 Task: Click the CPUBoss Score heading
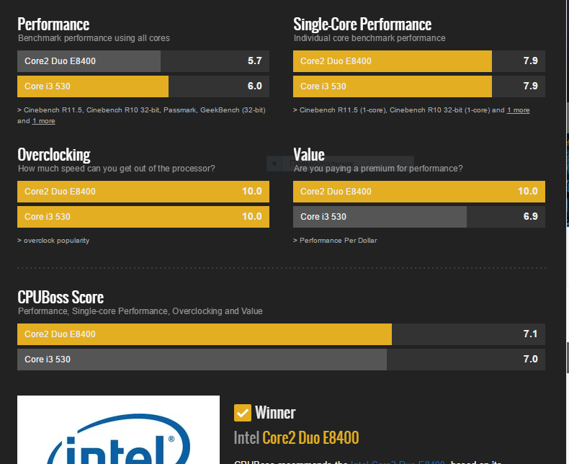point(61,298)
